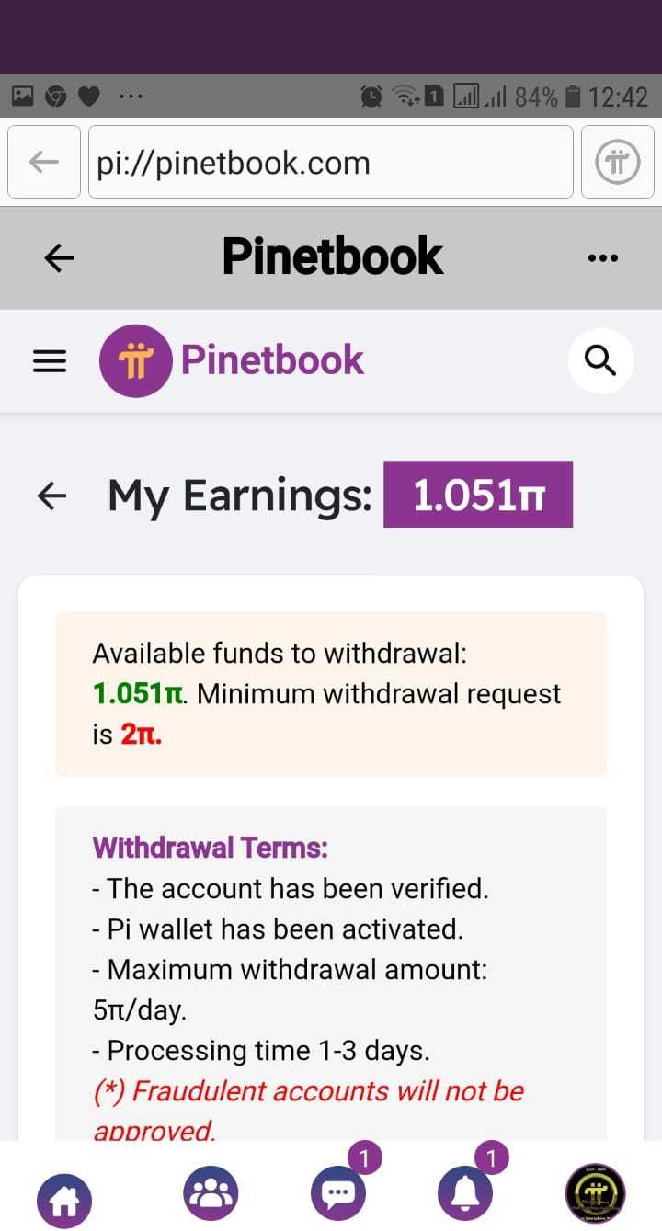Tap the Pi network icon beside address bar
Image resolution: width=662 pixels, height=1231 pixels.
click(618, 163)
